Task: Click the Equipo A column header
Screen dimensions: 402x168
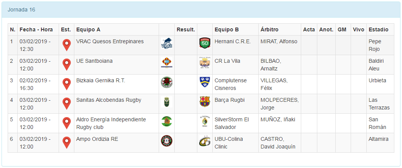Action: point(89,29)
